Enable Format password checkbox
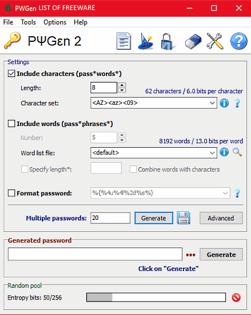The height and width of the screenshot is (315, 251). pyautogui.click(x=12, y=193)
